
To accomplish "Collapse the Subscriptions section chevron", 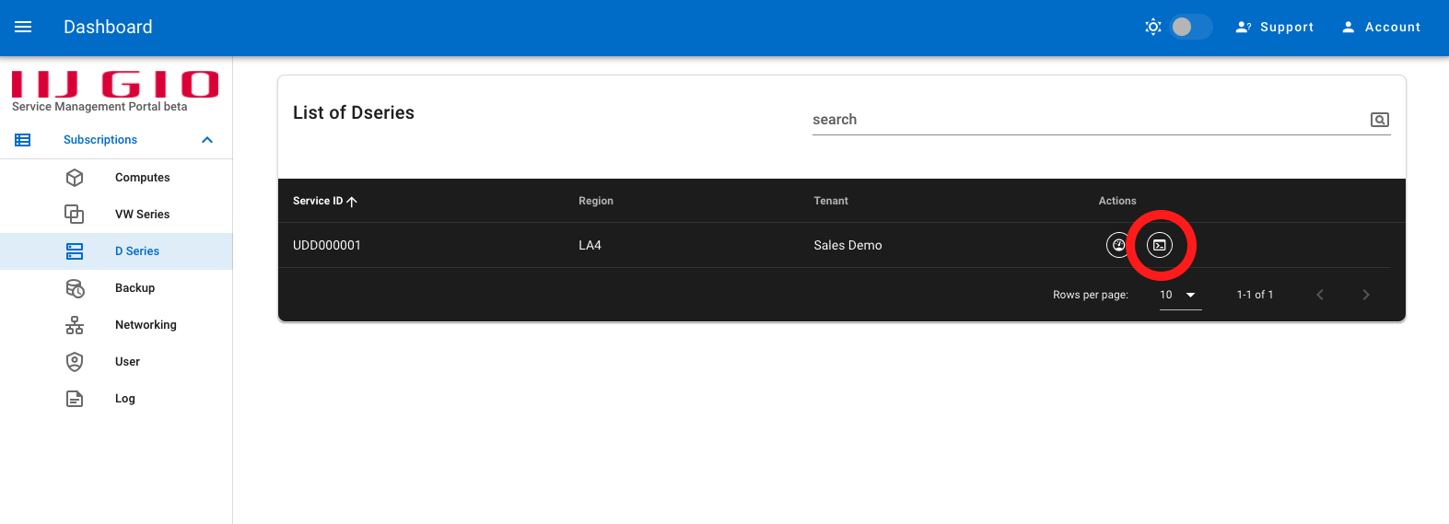I will point(207,140).
